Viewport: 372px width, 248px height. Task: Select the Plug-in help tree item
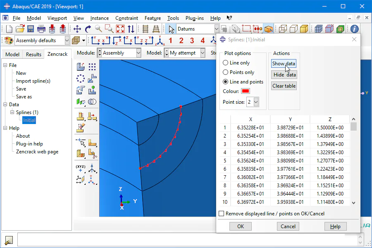point(29,144)
